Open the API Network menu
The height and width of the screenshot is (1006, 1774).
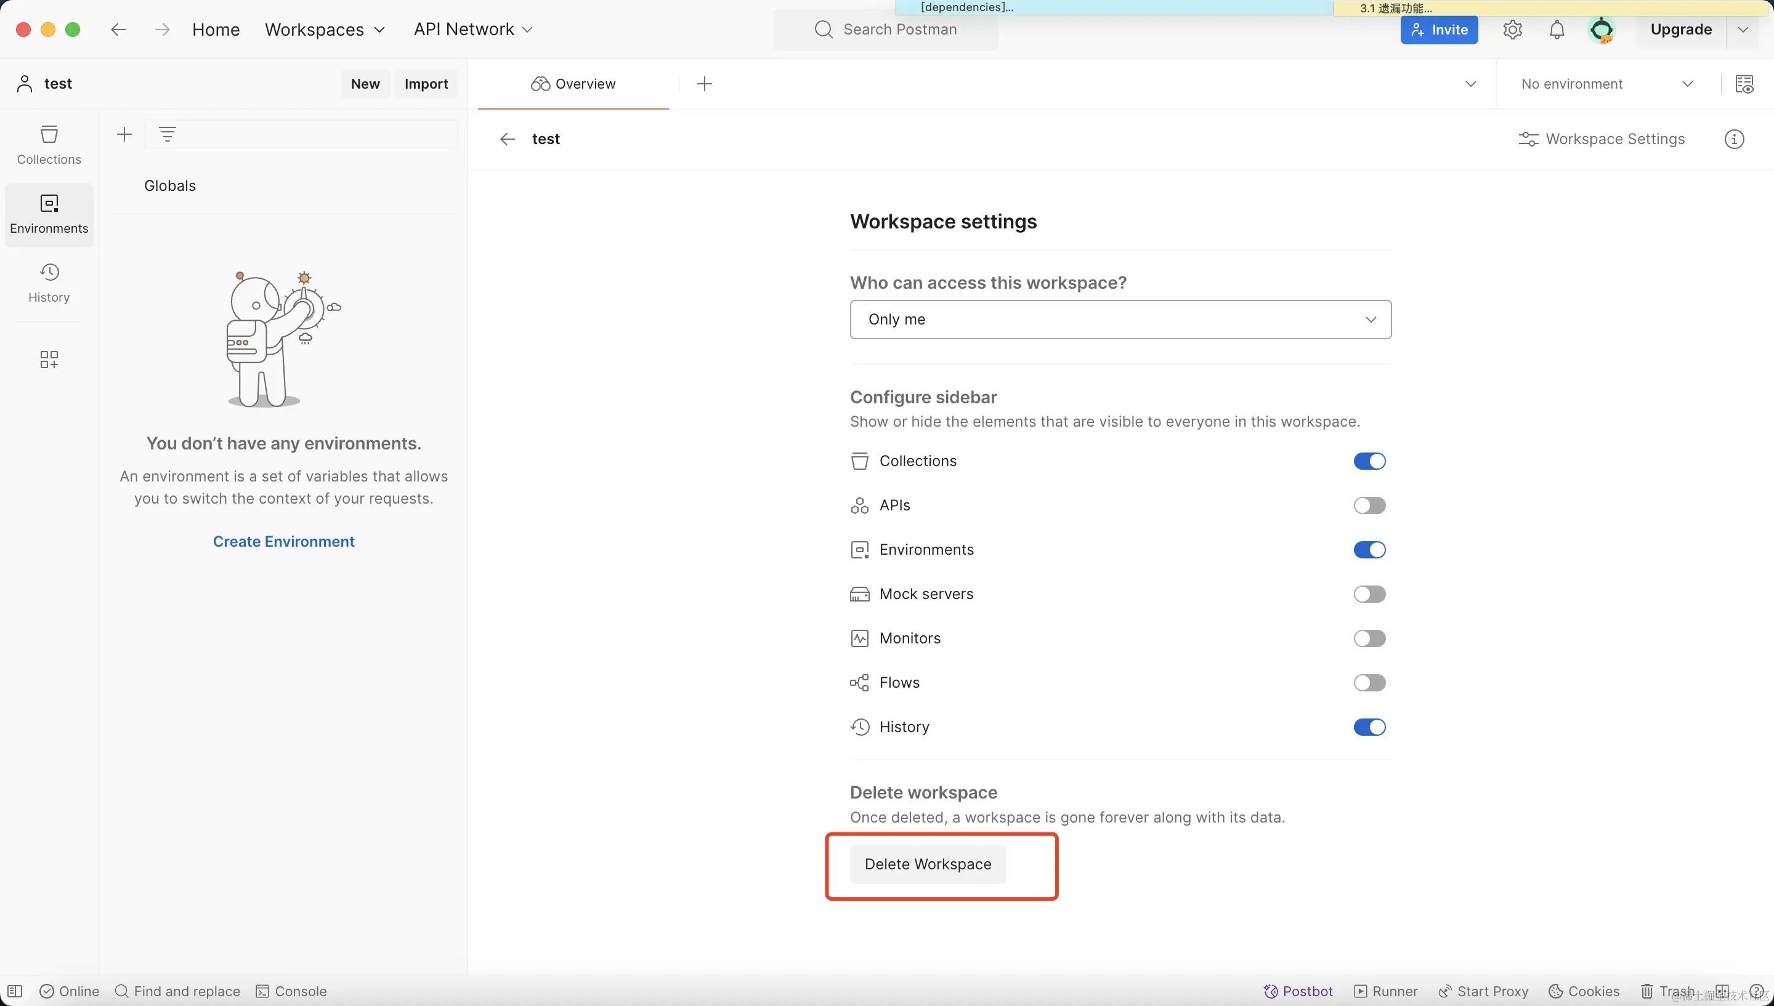[474, 30]
